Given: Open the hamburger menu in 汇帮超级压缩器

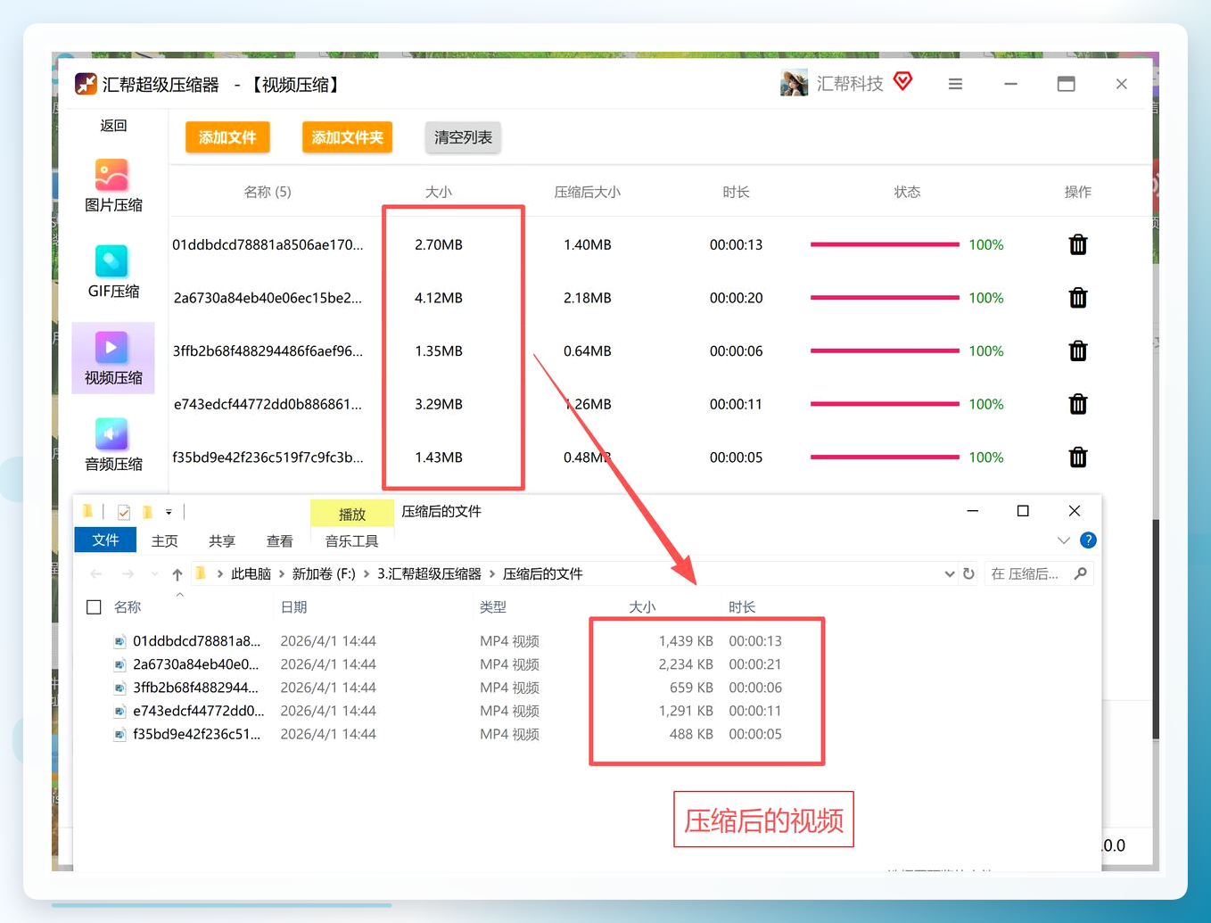Looking at the screenshot, I should point(955,84).
